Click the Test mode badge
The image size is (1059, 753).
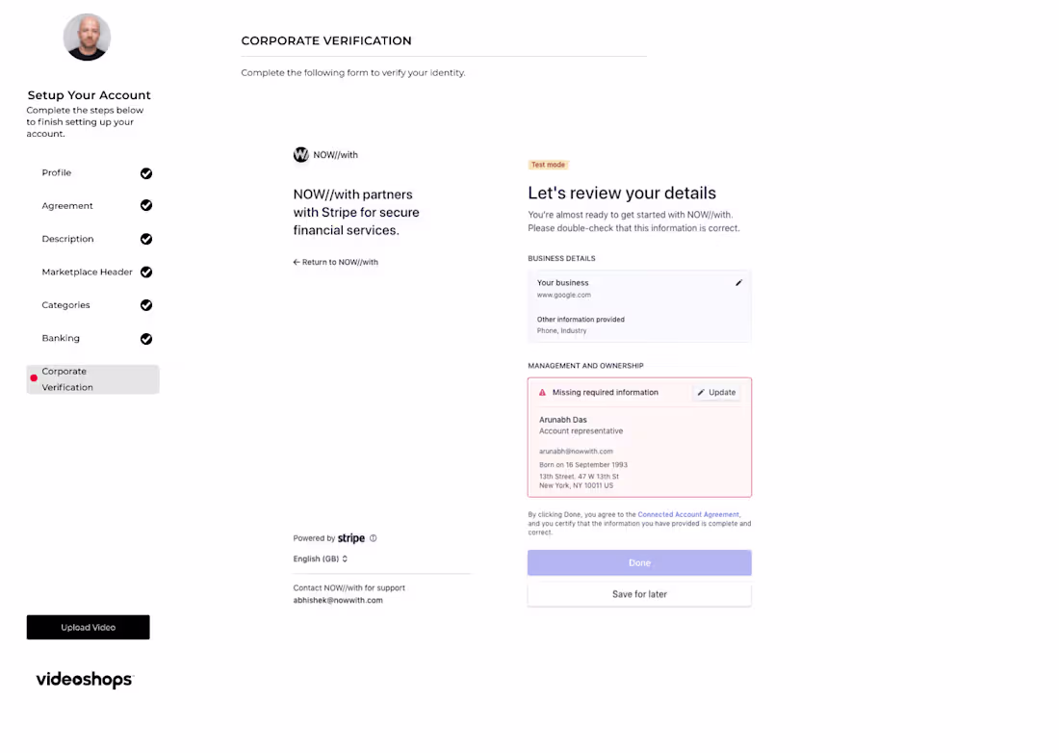[548, 164]
